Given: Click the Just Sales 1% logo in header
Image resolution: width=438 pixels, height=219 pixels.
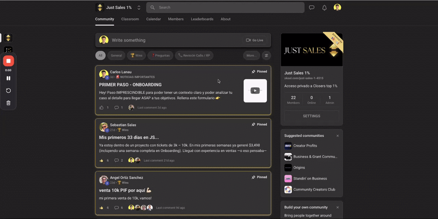Looking at the screenshot, I should coord(100,8).
